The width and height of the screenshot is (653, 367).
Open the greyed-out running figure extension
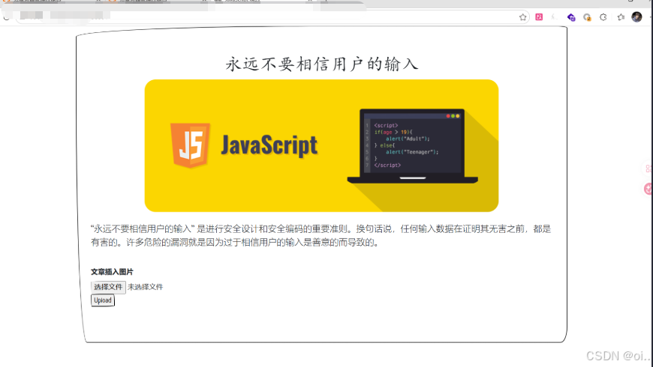click(x=555, y=17)
